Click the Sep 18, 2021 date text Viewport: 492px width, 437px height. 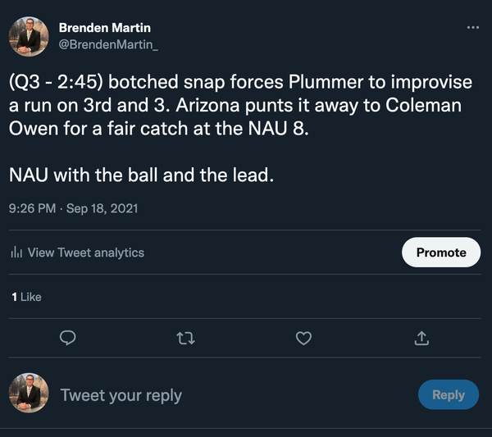point(102,208)
